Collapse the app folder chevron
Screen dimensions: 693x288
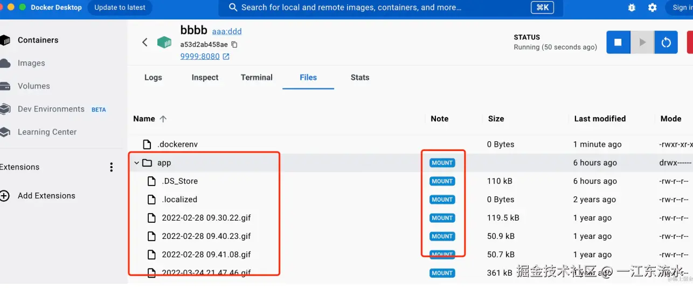click(136, 163)
